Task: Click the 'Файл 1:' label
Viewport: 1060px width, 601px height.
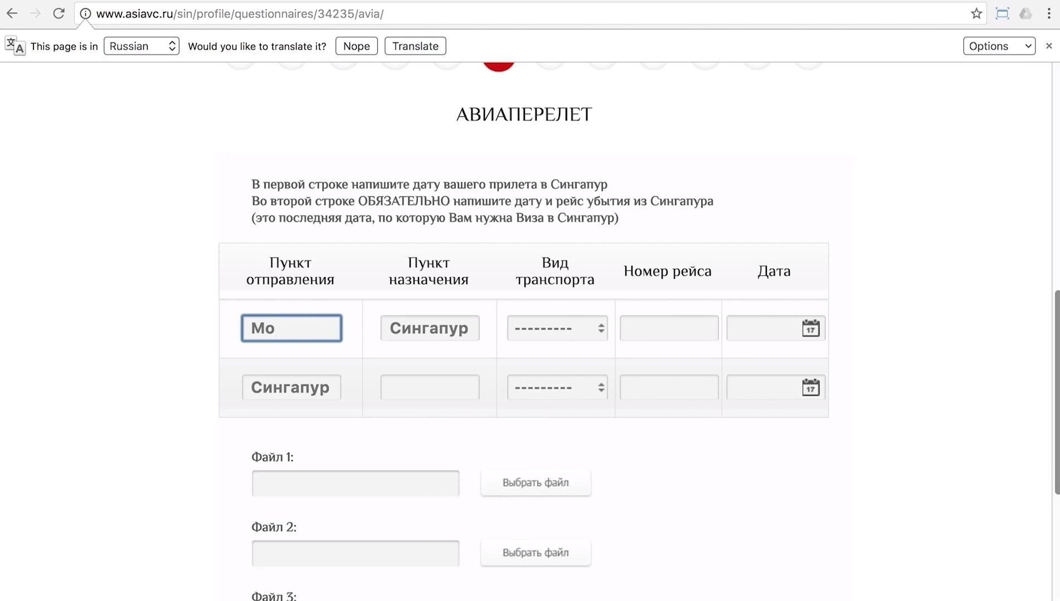Action: 273,457
